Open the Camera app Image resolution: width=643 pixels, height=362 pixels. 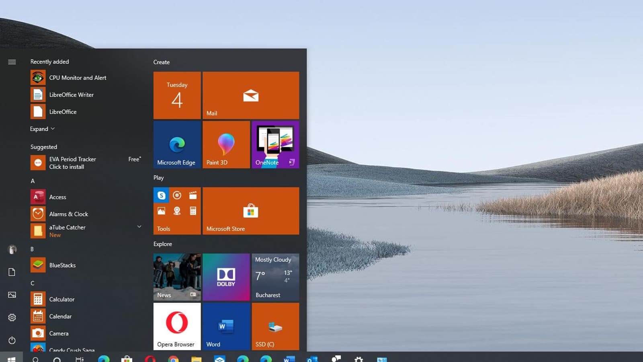point(86,333)
